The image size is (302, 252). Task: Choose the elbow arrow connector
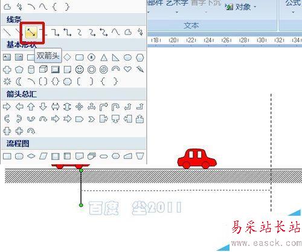(56, 32)
